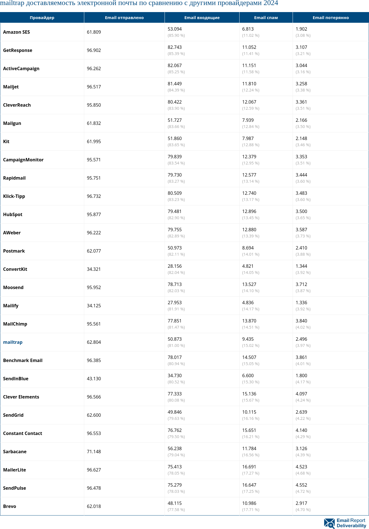Click the Email Report Deliverability logo text
The image size is (369, 529).
[x=351, y=523]
